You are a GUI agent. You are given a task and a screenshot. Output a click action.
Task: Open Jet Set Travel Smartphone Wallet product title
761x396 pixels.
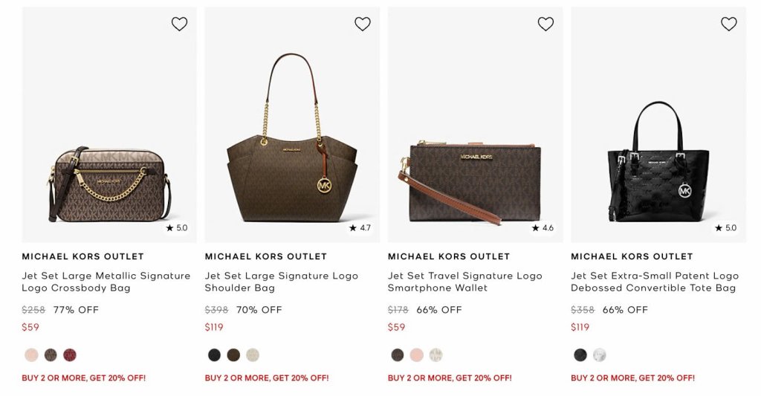coord(464,282)
